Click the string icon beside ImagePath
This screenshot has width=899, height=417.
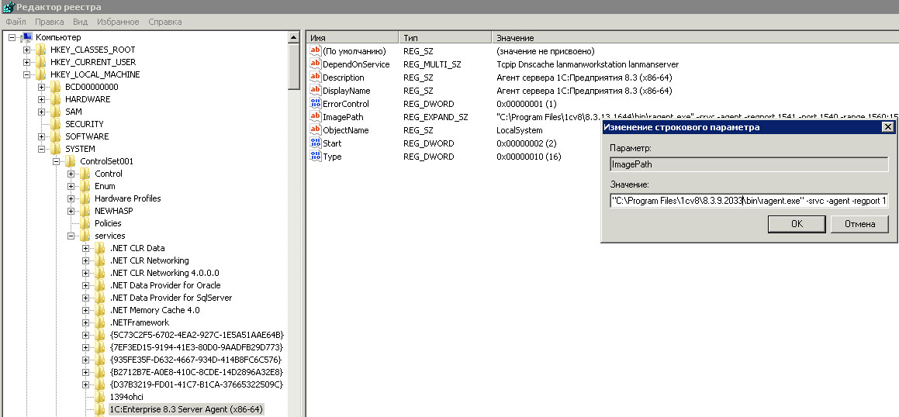(x=316, y=117)
